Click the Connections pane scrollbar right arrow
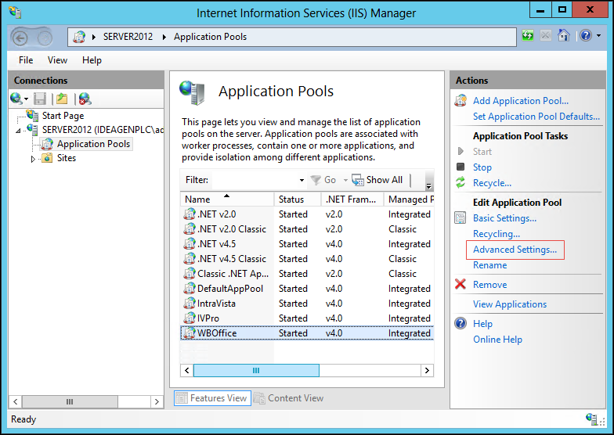614x435 pixels. click(157, 402)
